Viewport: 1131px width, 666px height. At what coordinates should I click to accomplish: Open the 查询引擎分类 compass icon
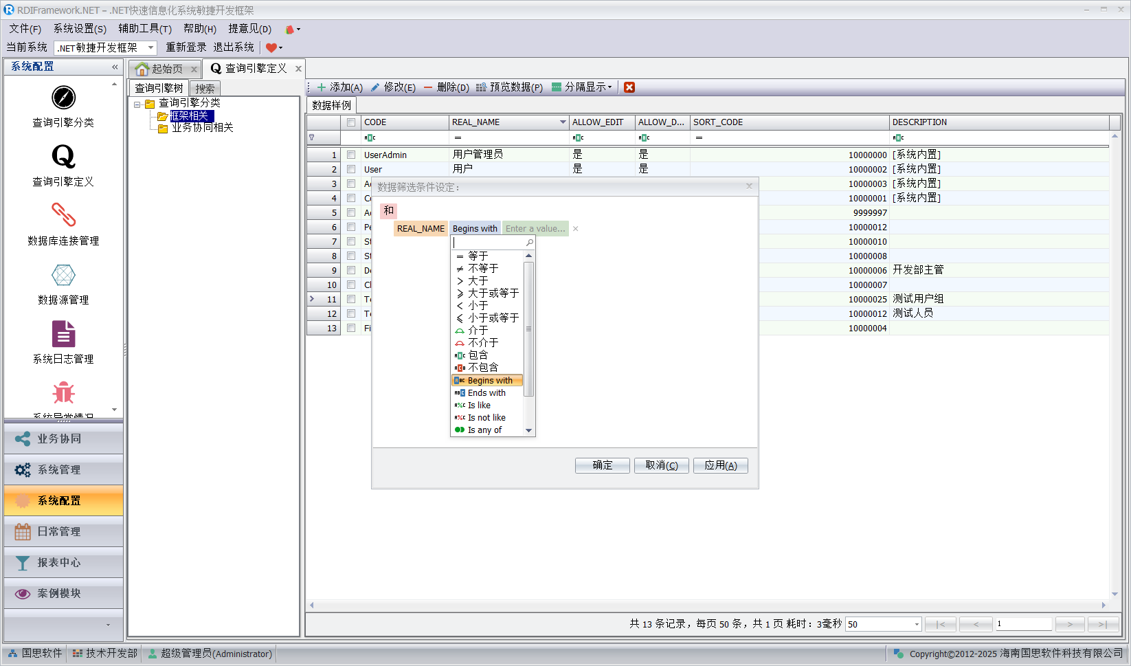click(x=63, y=98)
